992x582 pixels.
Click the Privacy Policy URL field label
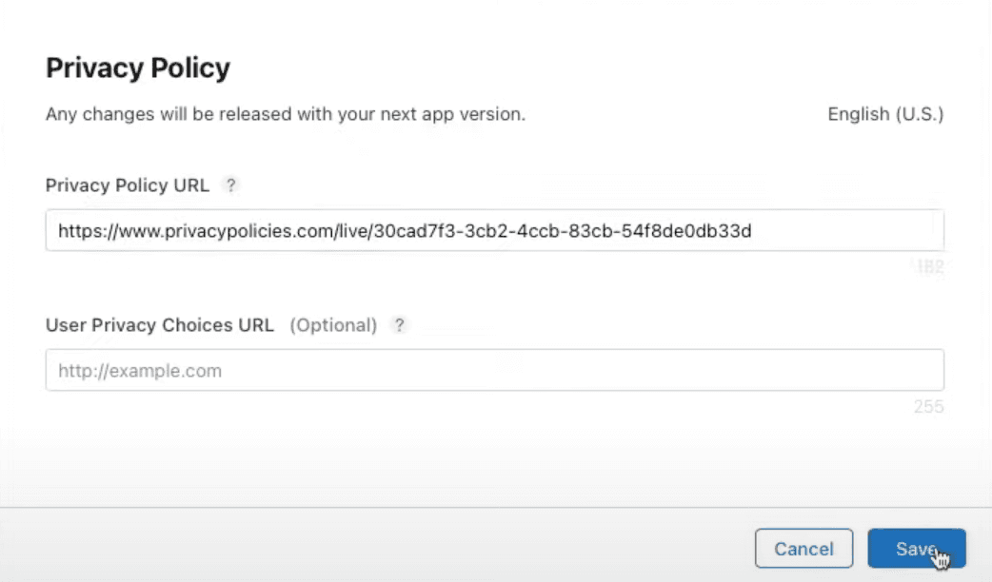point(127,185)
